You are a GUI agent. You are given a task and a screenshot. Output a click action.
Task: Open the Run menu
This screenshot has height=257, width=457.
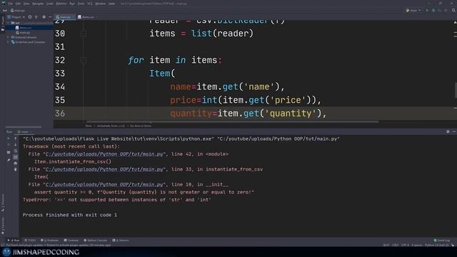click(72, 4)
